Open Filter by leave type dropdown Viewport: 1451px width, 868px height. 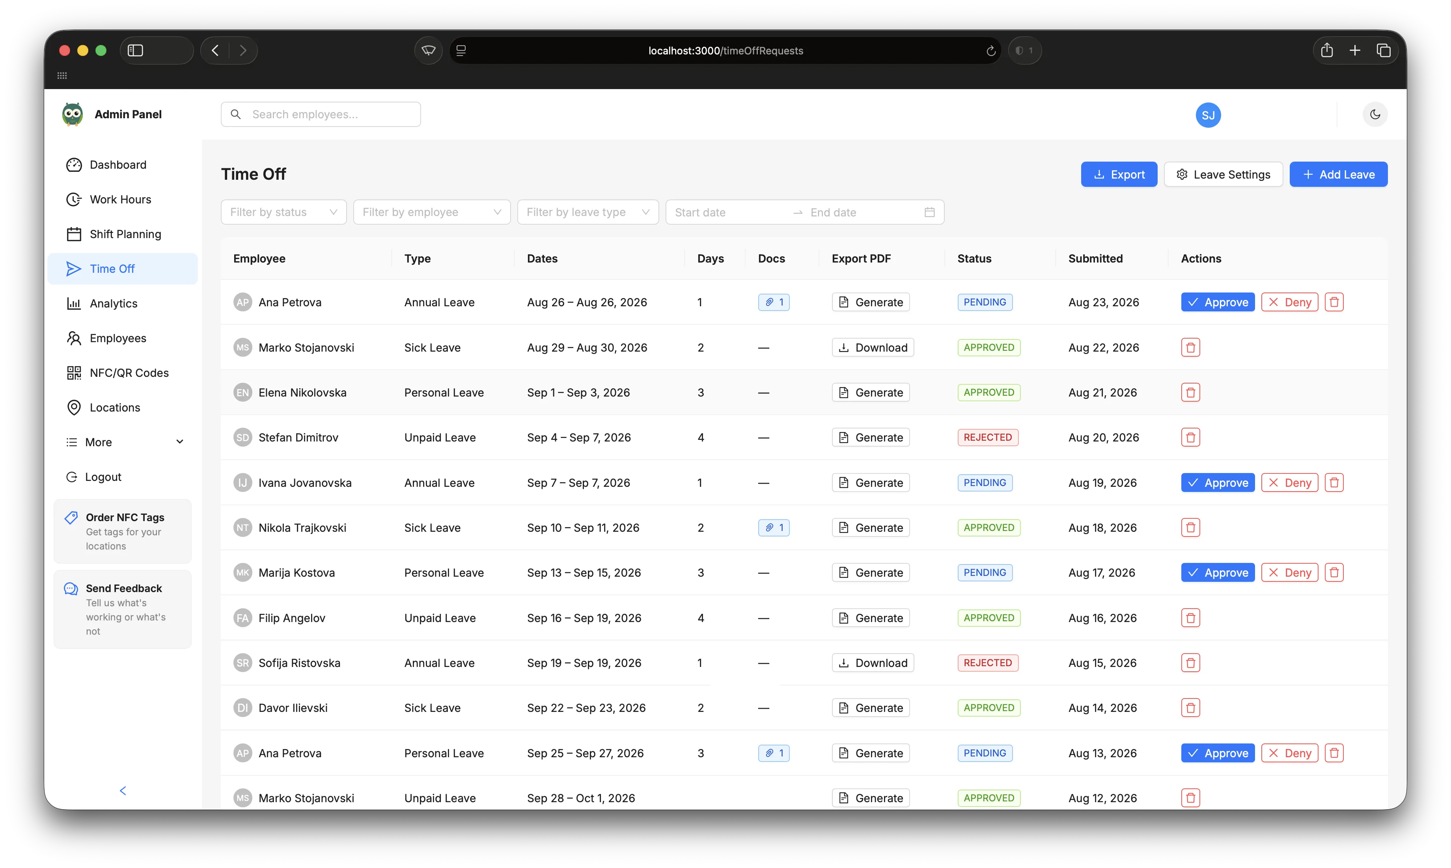click(x=587, y=212)
